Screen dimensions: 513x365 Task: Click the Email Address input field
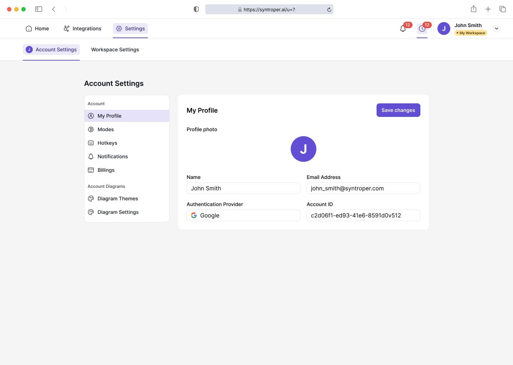[363, 188]
